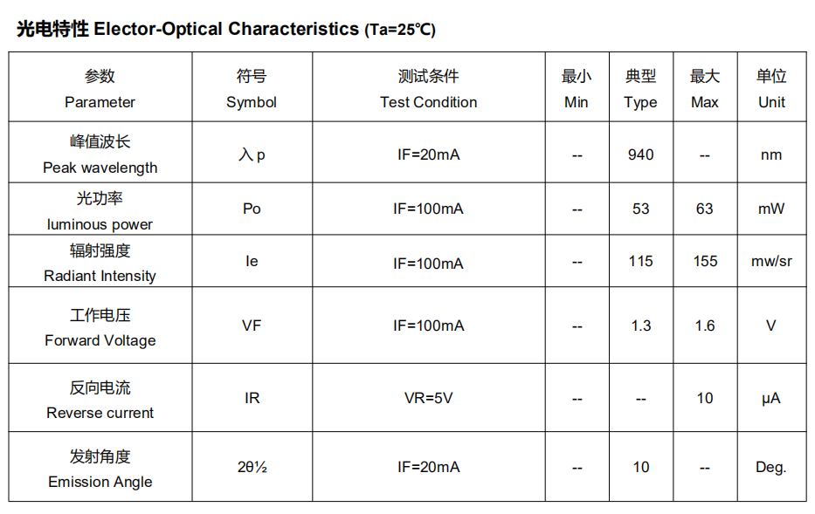815x514 pixels.
Task: Select the nm unit cell
Action: tap(771, 154)
